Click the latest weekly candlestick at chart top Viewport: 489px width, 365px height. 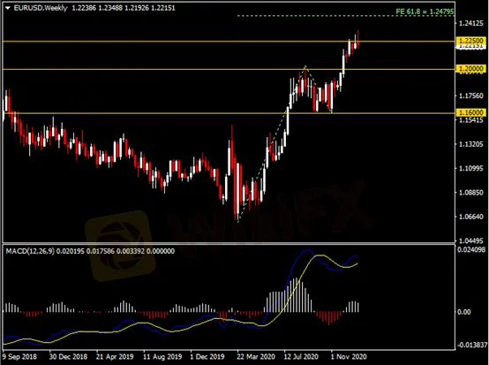click(358, 40)
